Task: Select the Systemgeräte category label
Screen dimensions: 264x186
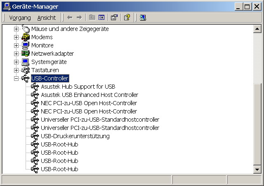Action: [49, 62]
